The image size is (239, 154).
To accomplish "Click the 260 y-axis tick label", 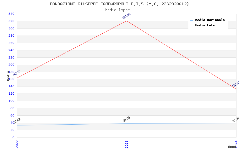I will [x=11, y=43].
